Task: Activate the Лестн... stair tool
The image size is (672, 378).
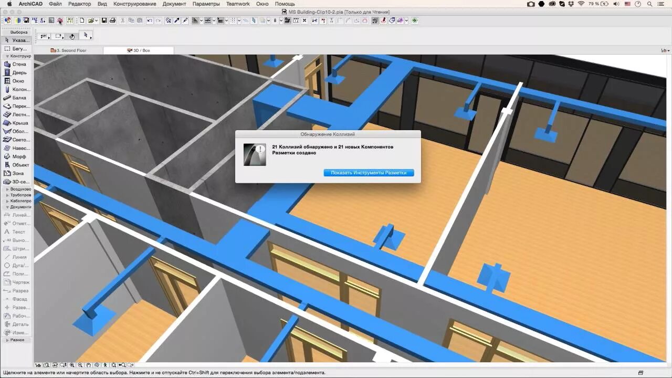Action: click(16, 114)
